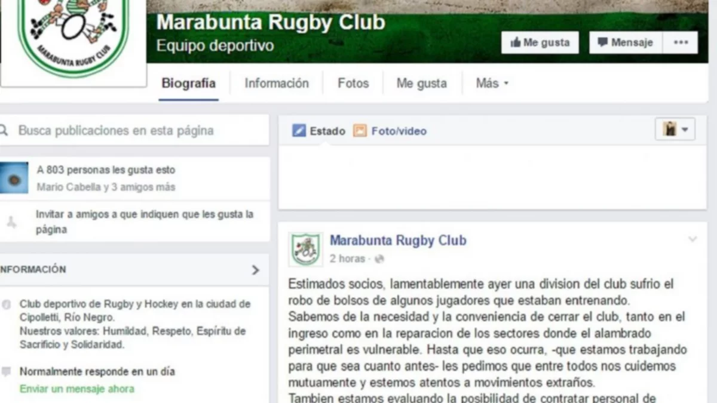Image resolution: width=717 pixels, height=403 pixels.
Task: Expand the Más dropdown tab
Action: point(492,84)
